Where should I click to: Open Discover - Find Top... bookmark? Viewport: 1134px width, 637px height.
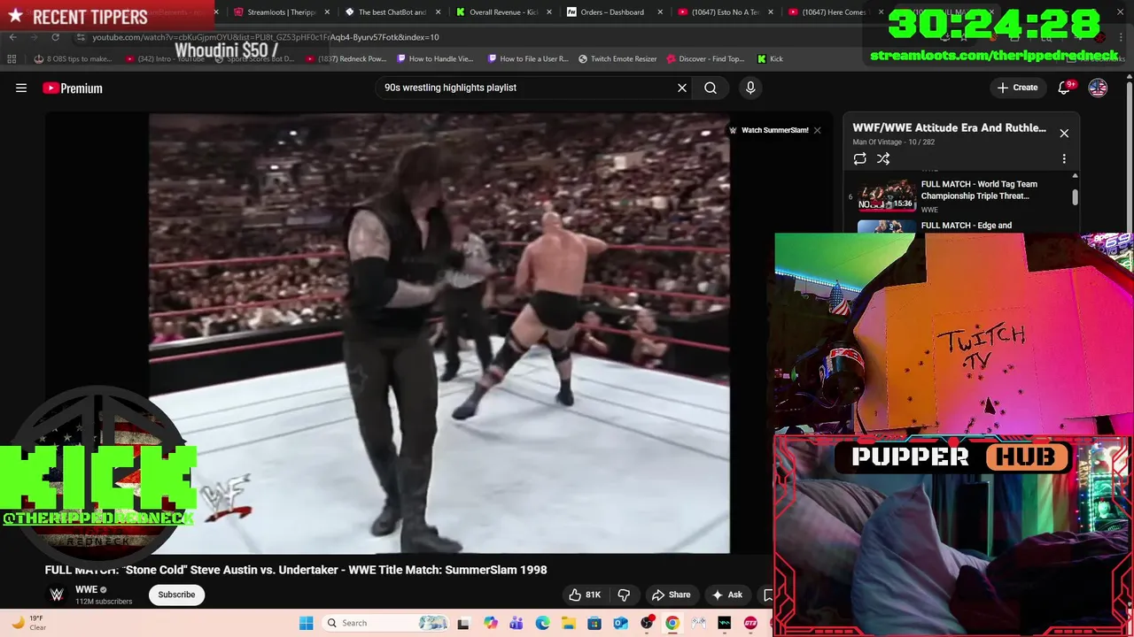pos(704,59)
